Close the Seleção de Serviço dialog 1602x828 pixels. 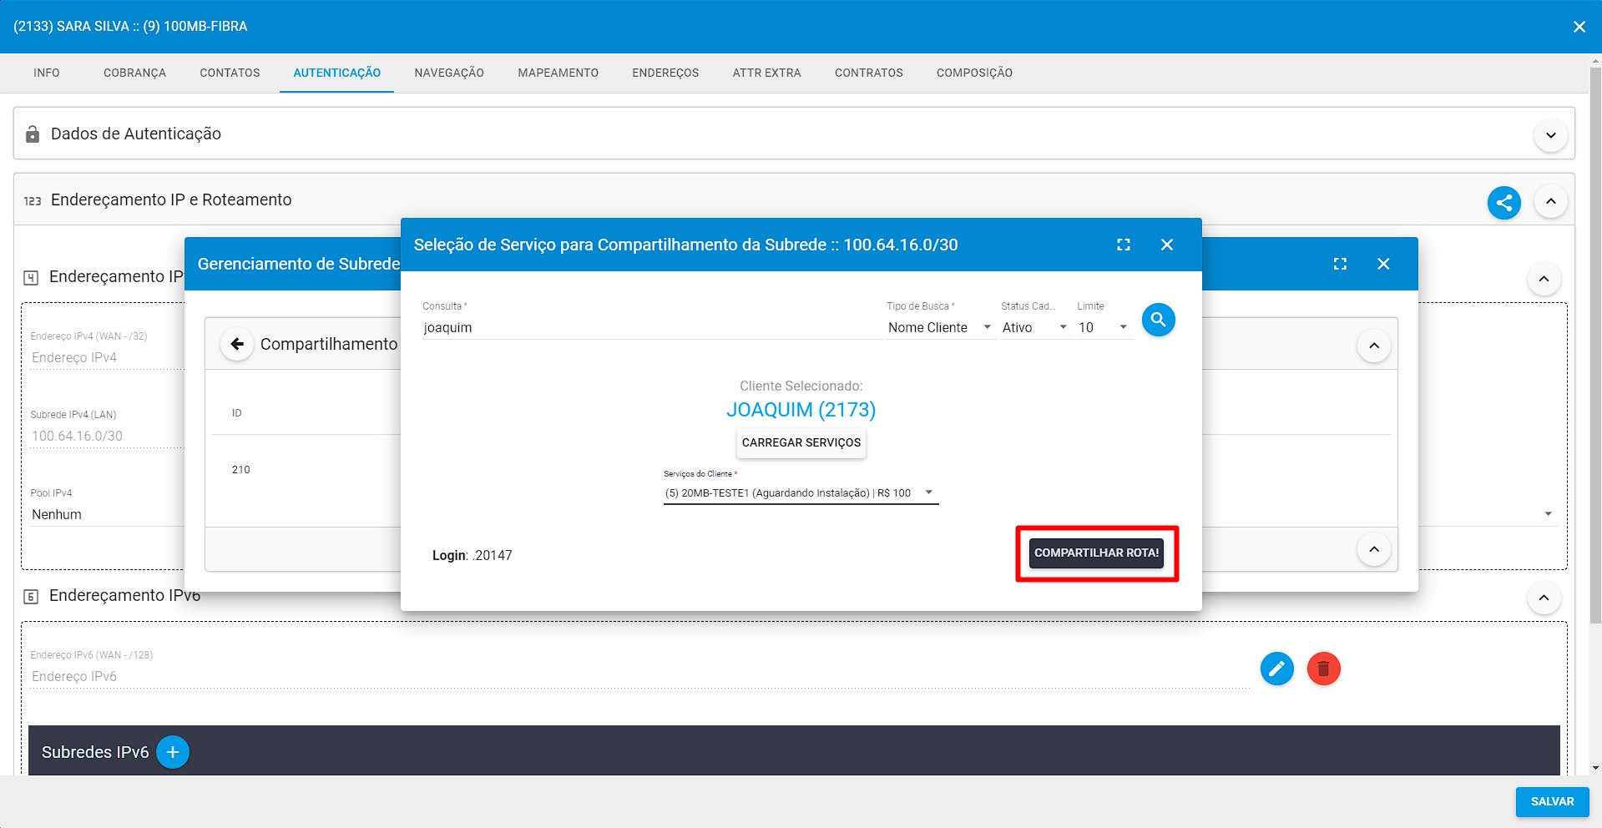(1167, 245)
